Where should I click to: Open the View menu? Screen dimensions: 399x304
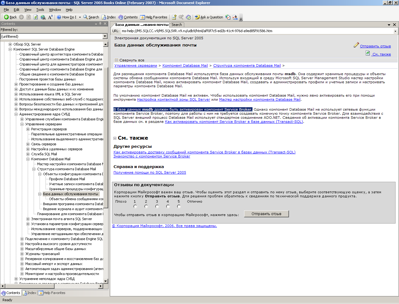28,10
